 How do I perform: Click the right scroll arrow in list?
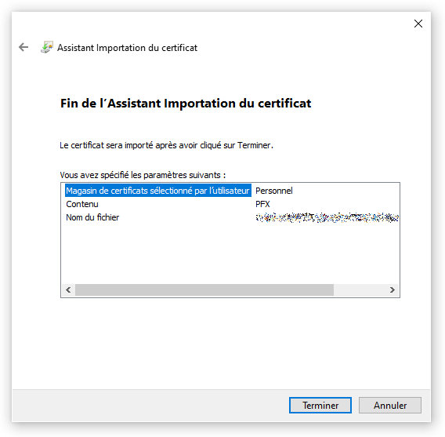click(393, 290)
